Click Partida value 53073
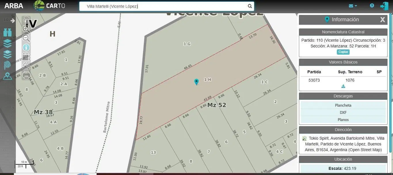 (314, 80)
